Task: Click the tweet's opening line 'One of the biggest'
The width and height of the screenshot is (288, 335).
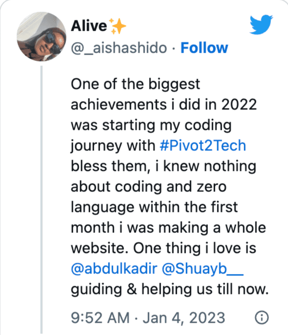Action: 135,84
